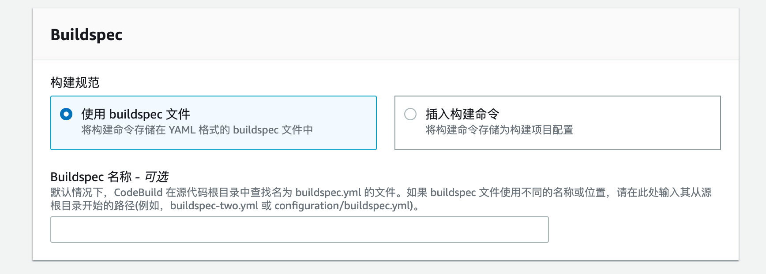Click the configuration/buildspec.yml example path
Image resolution: width=766 pixels, height=274 pixels.
343,206
